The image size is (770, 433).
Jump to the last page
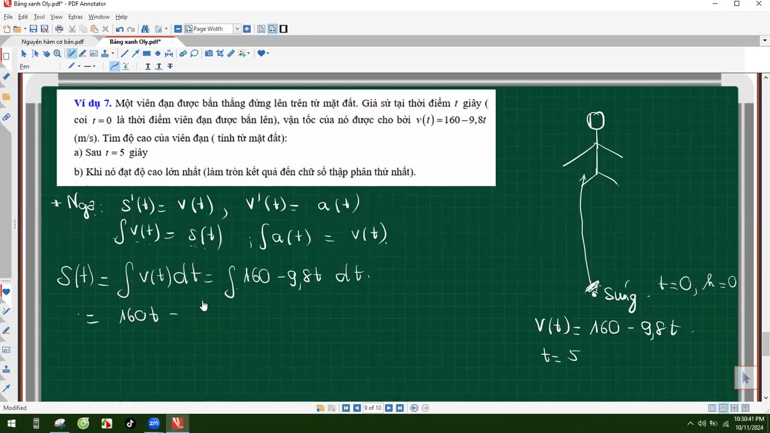click(399, 408)
